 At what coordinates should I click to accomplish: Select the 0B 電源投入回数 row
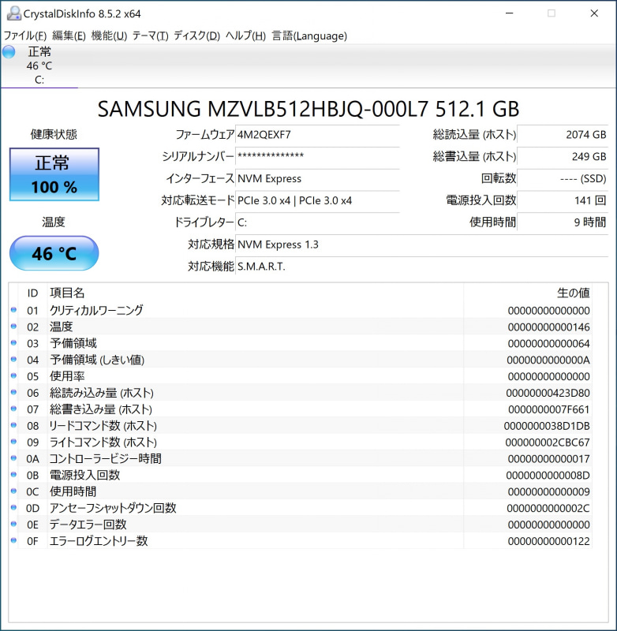301,476
